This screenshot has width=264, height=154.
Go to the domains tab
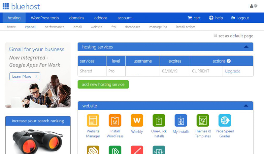coord(77,18)
